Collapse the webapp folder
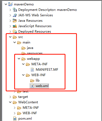 pos(19,59)
